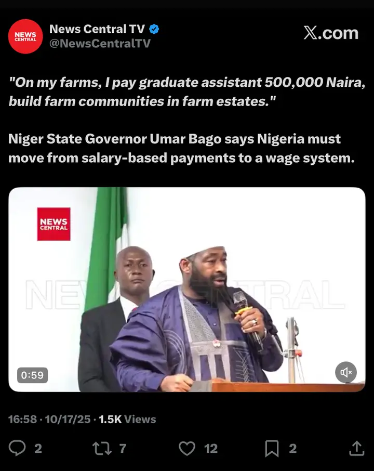Click the like count 12
Viewport: 374px width, 471px height.
pyautogui.click(x=211, y=449)
